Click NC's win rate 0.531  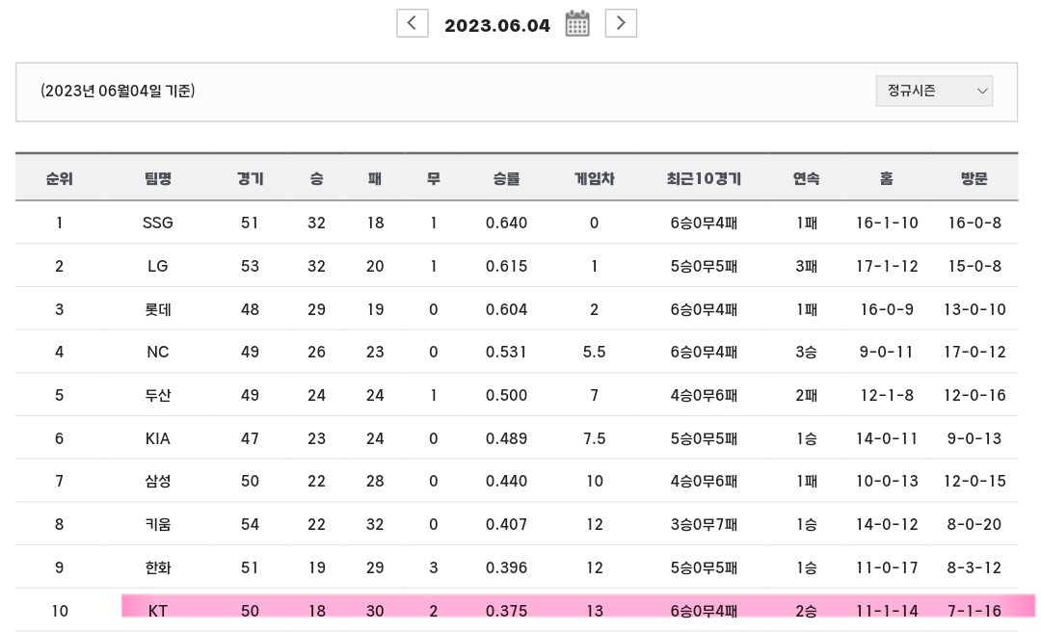point(507,352)
